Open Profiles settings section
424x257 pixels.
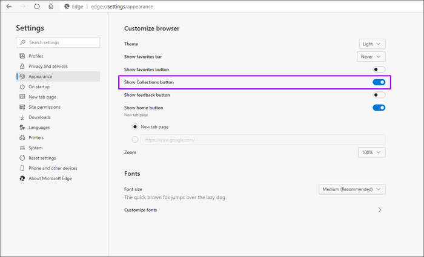pos(58,56)
